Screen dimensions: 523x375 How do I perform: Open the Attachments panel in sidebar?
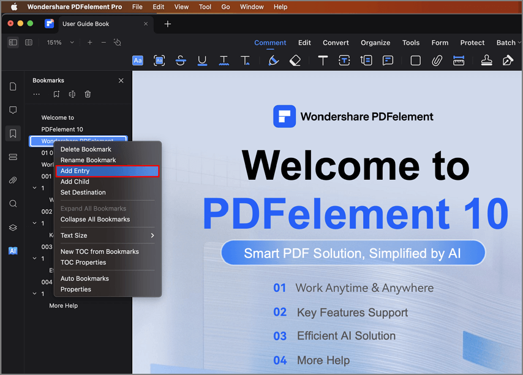pos(13,180)
